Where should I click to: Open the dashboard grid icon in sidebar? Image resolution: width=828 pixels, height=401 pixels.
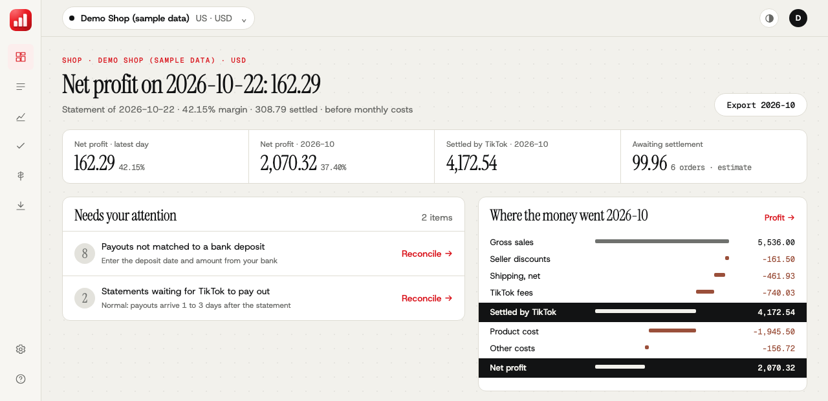click(21, 57)
